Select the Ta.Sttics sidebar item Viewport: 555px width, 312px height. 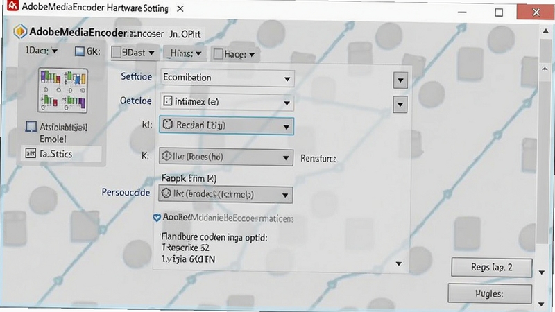[61, 154]
